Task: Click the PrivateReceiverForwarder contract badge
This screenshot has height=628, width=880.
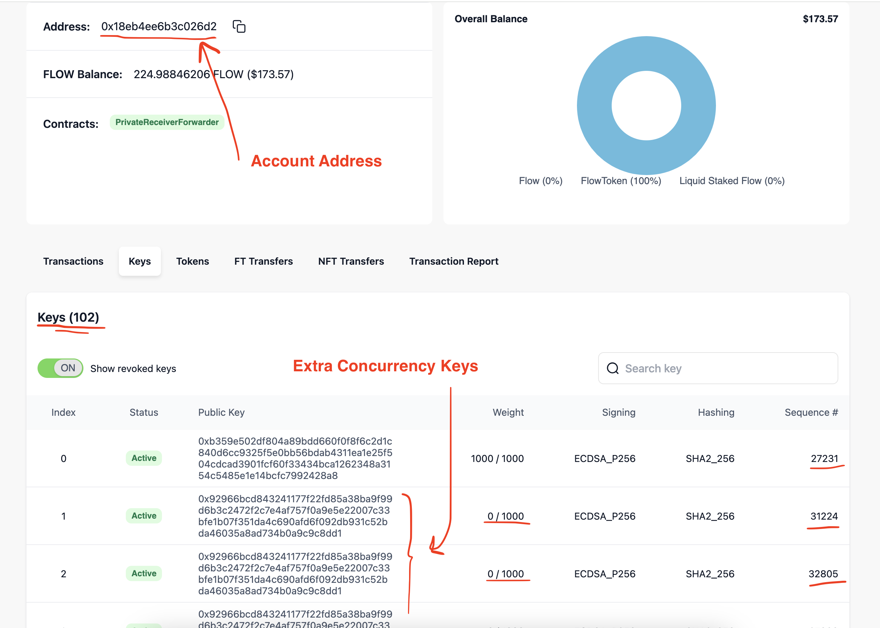Action: tap(167, 122)
